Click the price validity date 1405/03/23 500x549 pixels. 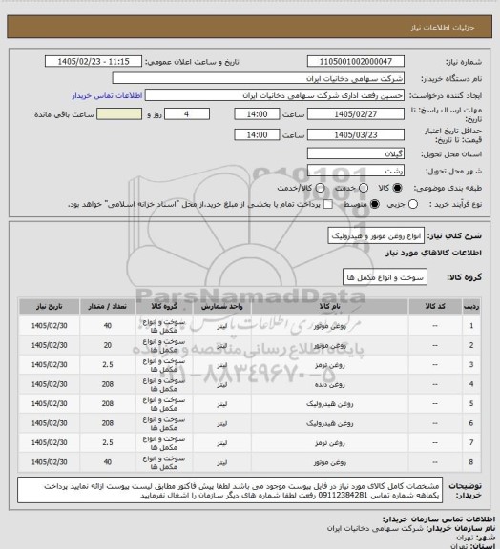[x=356, y=134]
